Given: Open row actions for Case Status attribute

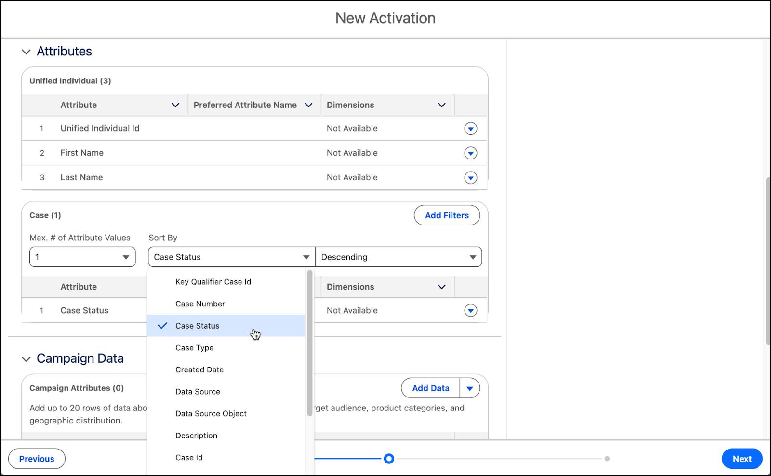Looking at the screenshot, I should tap(470, 311).
